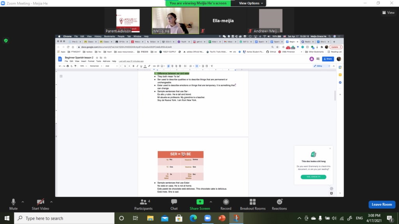
Task: Open Google Tasks side panel icon
Action: pos(340,82)
